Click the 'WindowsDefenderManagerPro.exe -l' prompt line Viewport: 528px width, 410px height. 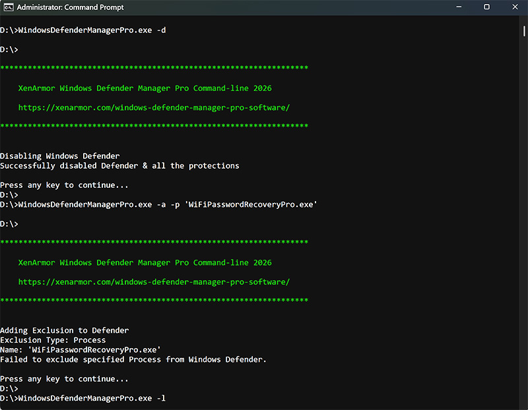(82, 398)
